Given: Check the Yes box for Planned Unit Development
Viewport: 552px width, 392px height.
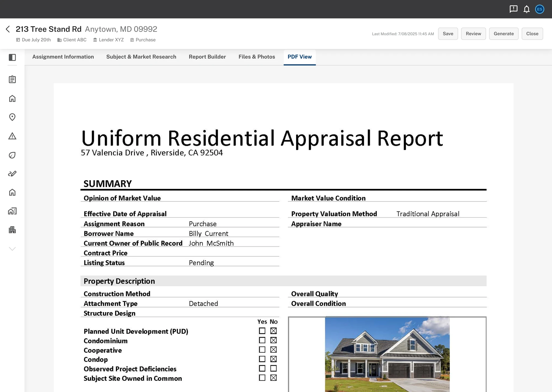Looking at the screenshot, I should [262, 331].
